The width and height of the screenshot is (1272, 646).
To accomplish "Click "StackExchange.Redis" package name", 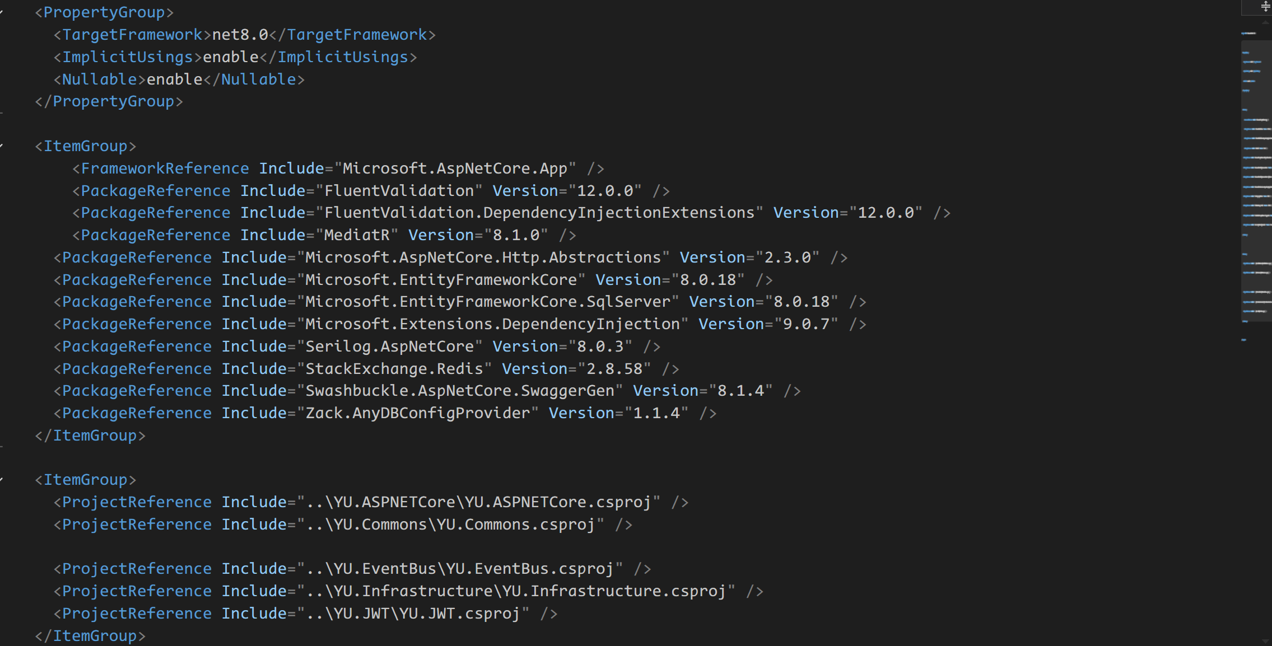I will tap(394, 369).
